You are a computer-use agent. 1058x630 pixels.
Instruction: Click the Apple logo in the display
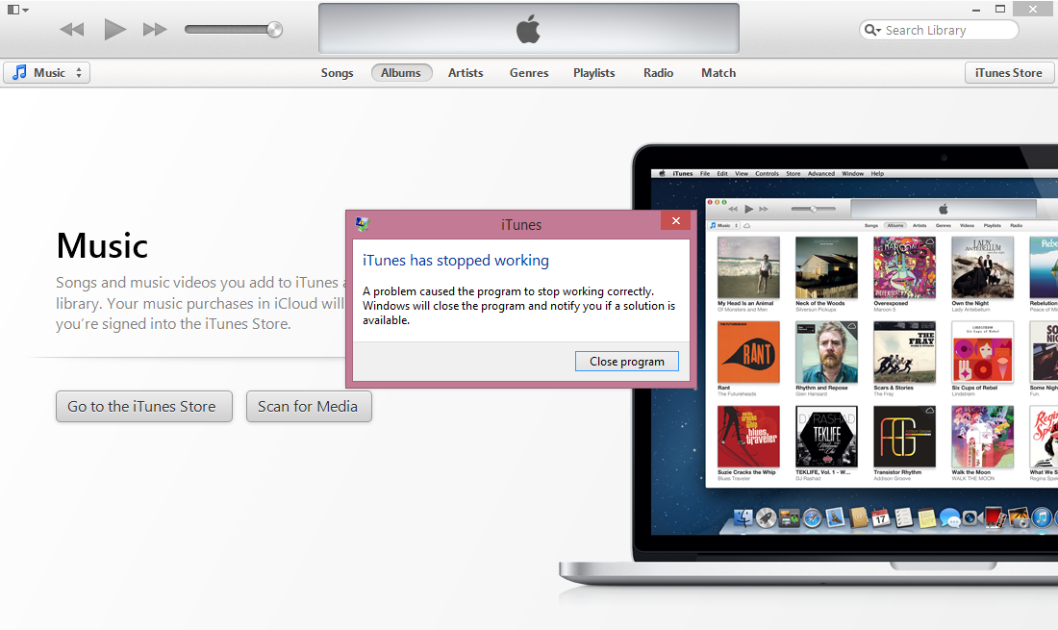click(528, 30)
